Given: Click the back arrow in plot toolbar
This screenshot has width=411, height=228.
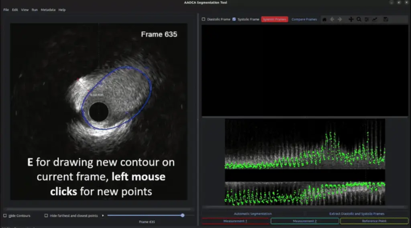Looking at the screenshot, I should [x=332, y=19].
